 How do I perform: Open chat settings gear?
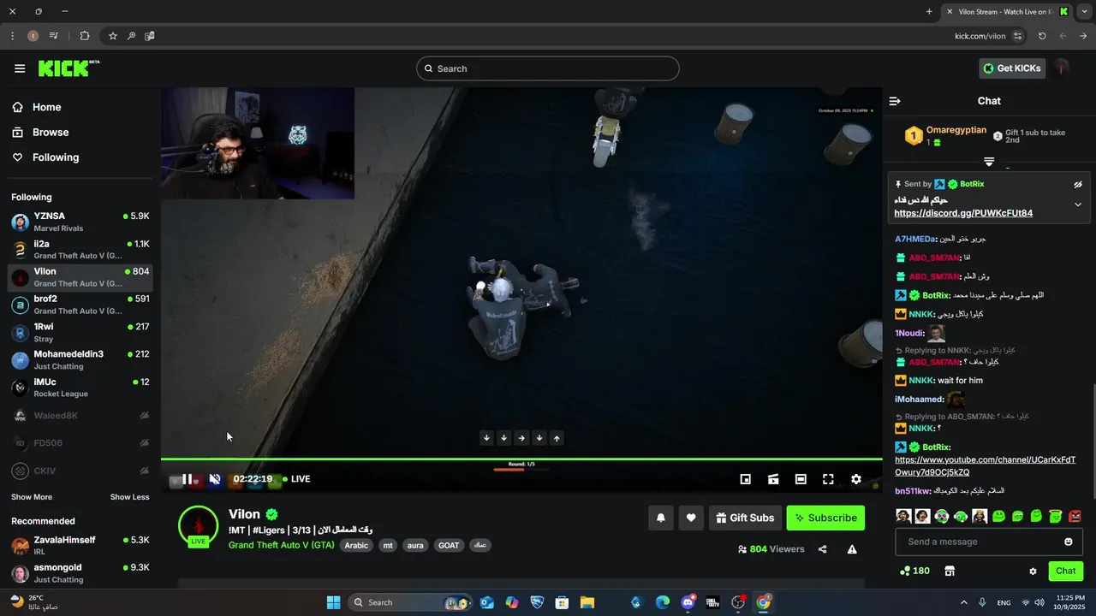pyautogui.click(x=1033, y=571)
